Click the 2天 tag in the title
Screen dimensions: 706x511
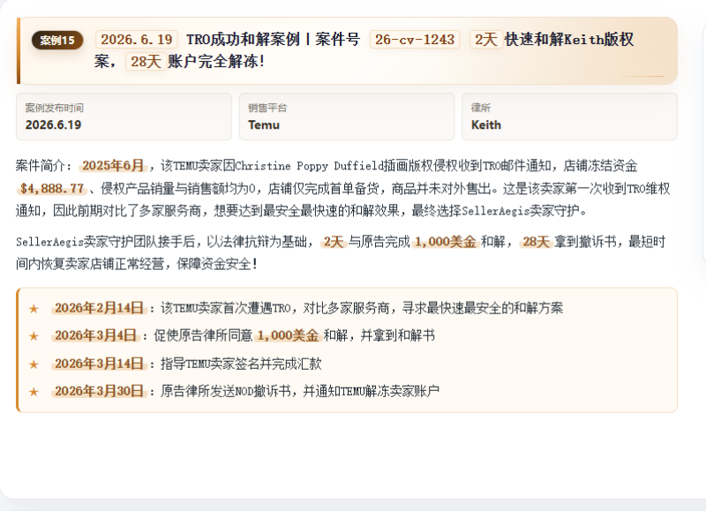tap(486, 40)
